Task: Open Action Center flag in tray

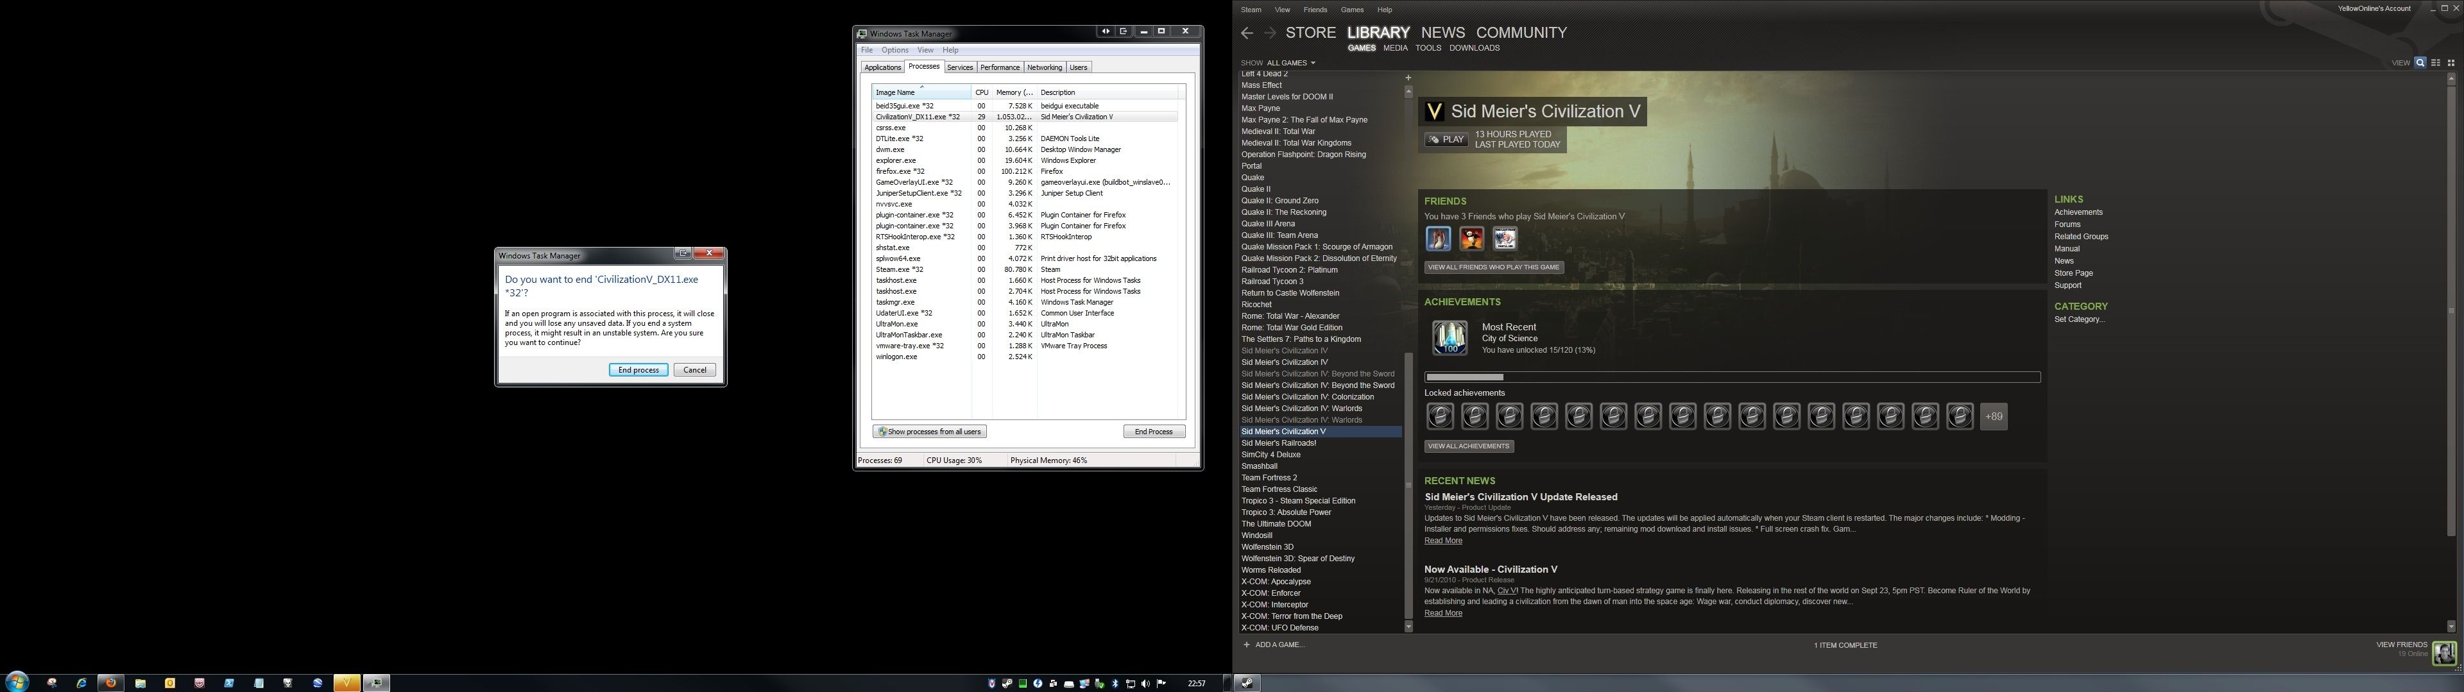Action: point(1161,684)
